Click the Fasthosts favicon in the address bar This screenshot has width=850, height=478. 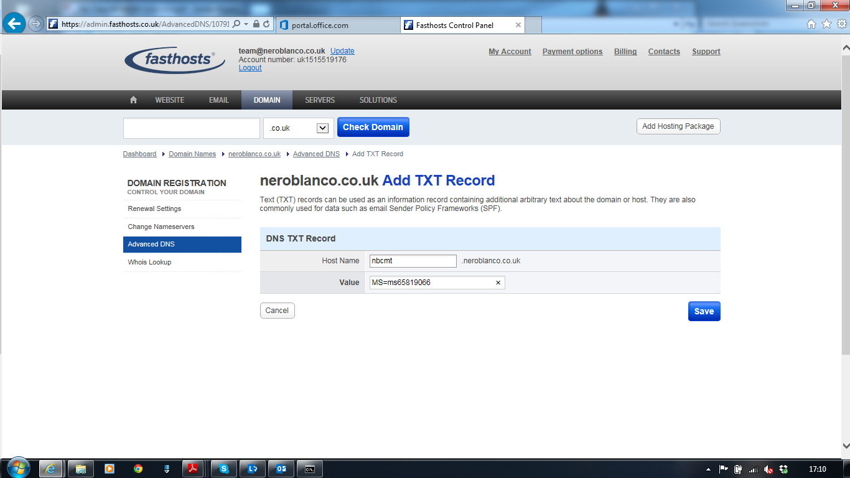pos(54,24)
